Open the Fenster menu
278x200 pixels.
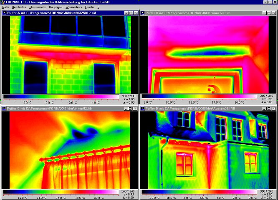point(90,7)
